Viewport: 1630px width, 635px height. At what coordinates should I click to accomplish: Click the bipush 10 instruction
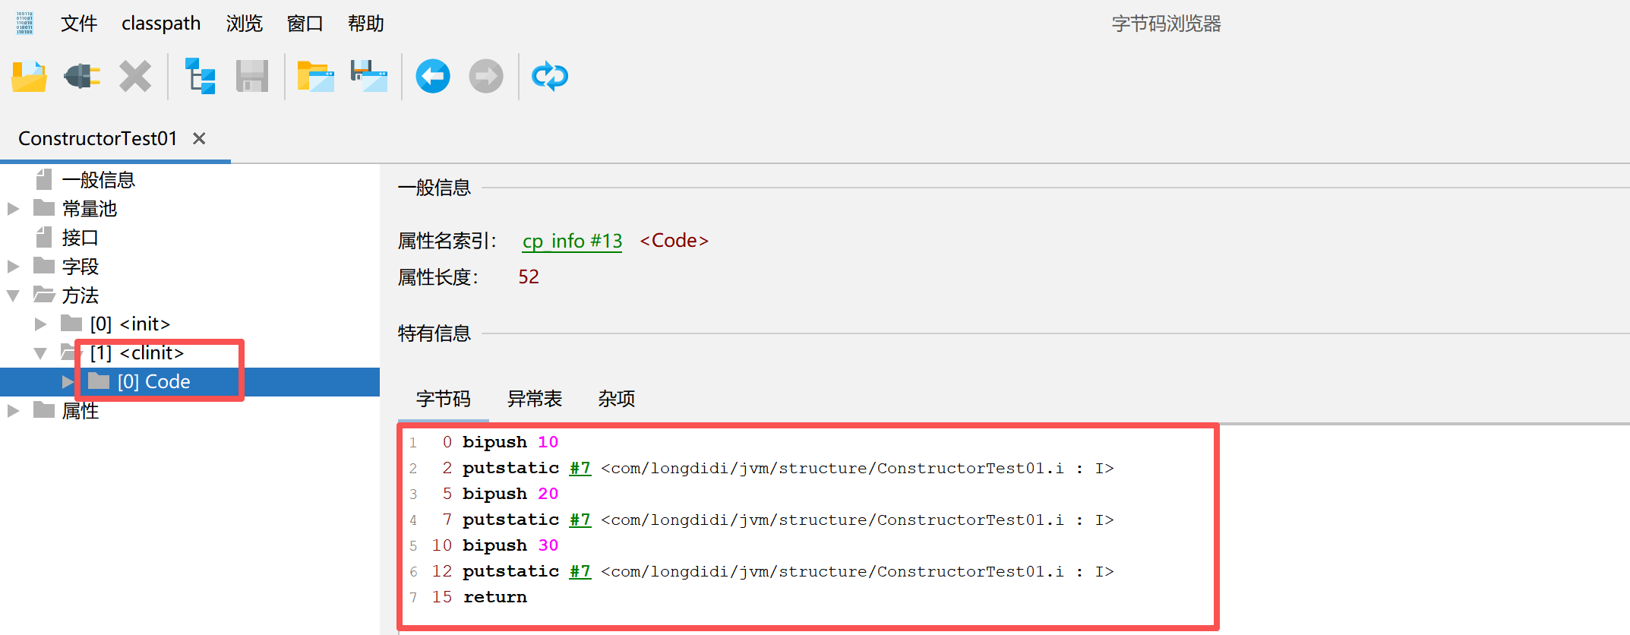coord(510,442)
